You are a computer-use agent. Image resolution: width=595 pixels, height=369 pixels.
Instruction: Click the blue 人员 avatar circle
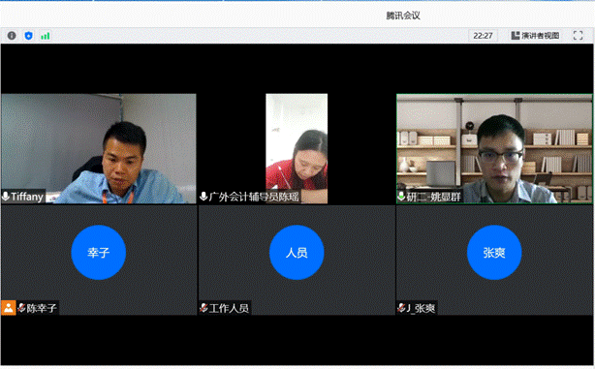tap(297, 253)
